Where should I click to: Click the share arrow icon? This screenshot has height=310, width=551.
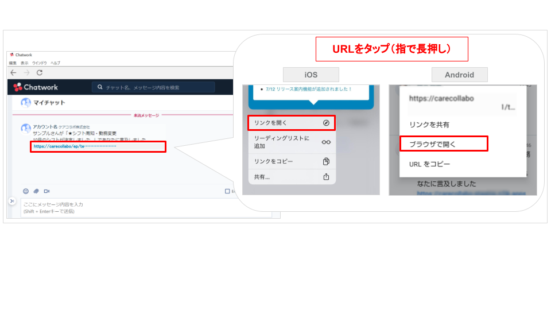pyautogui.click(x=326, y=176)
